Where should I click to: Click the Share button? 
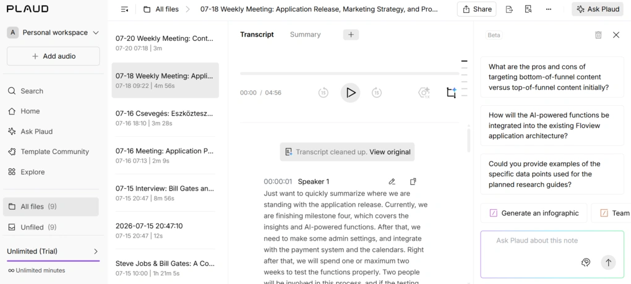pos(476,9)
